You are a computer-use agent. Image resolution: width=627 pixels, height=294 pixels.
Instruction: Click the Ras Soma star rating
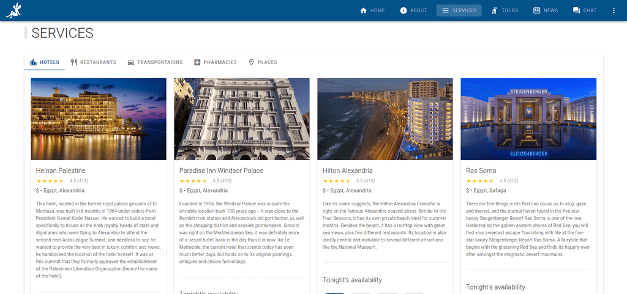pos(480,181)
